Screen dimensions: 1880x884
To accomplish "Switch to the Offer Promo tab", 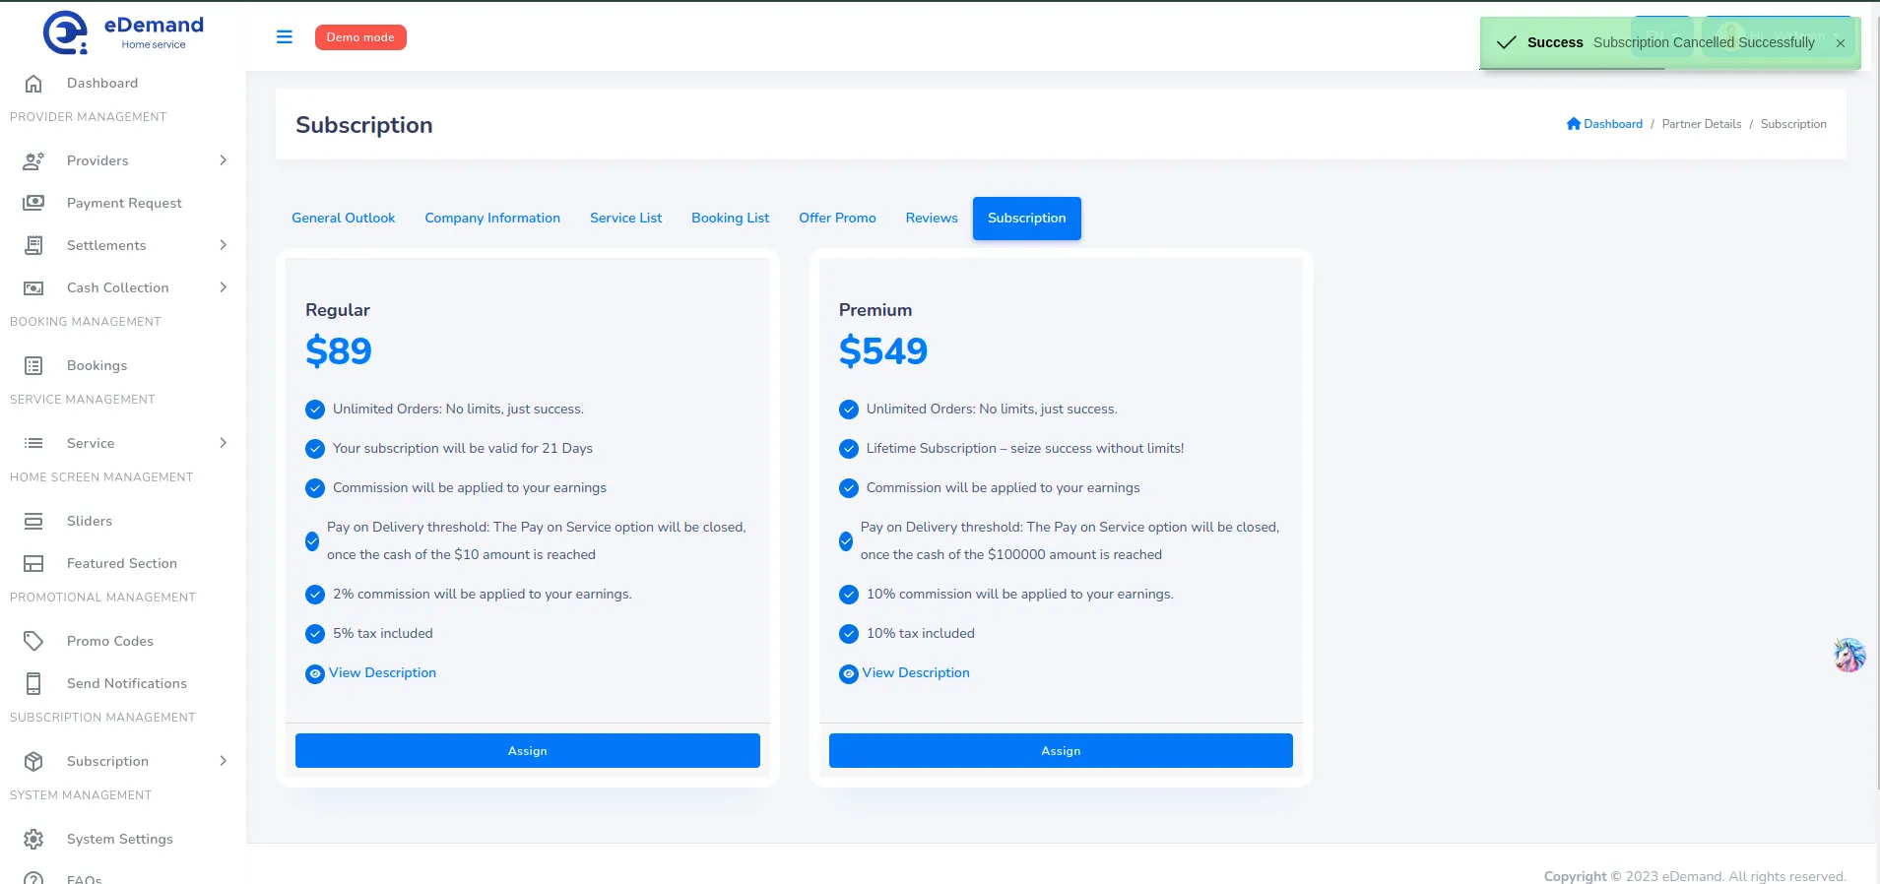I will [x=837, y=219].
